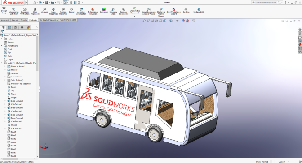The width and height of the screenshot is (302, 163).
Task: Run the Symmetry Check
Action: coord(113,11)
